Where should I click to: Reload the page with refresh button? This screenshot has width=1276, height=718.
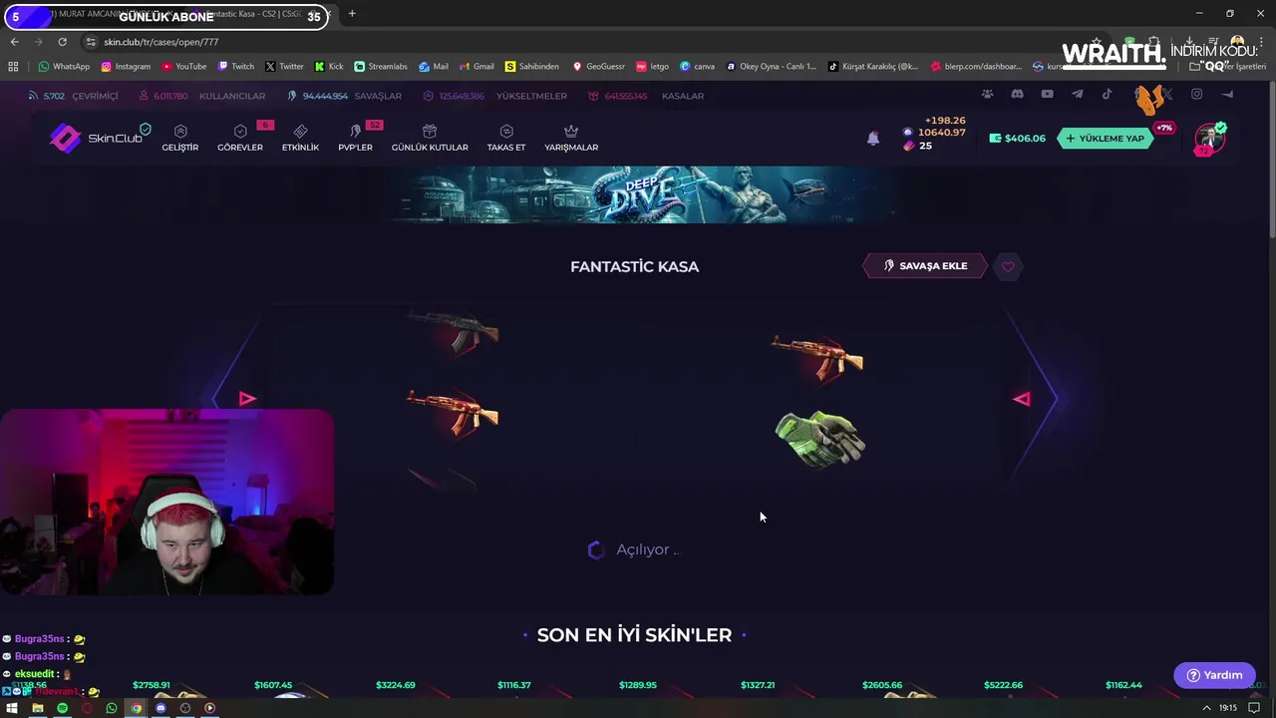[x=62, y=42]
